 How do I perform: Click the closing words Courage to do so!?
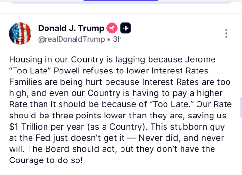click(x=46, y=160)
